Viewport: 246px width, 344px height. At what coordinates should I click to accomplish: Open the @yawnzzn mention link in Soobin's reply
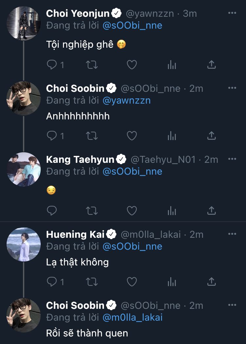(x=127, y=100)
